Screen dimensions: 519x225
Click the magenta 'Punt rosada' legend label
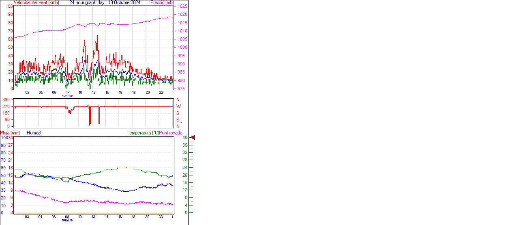171,133
